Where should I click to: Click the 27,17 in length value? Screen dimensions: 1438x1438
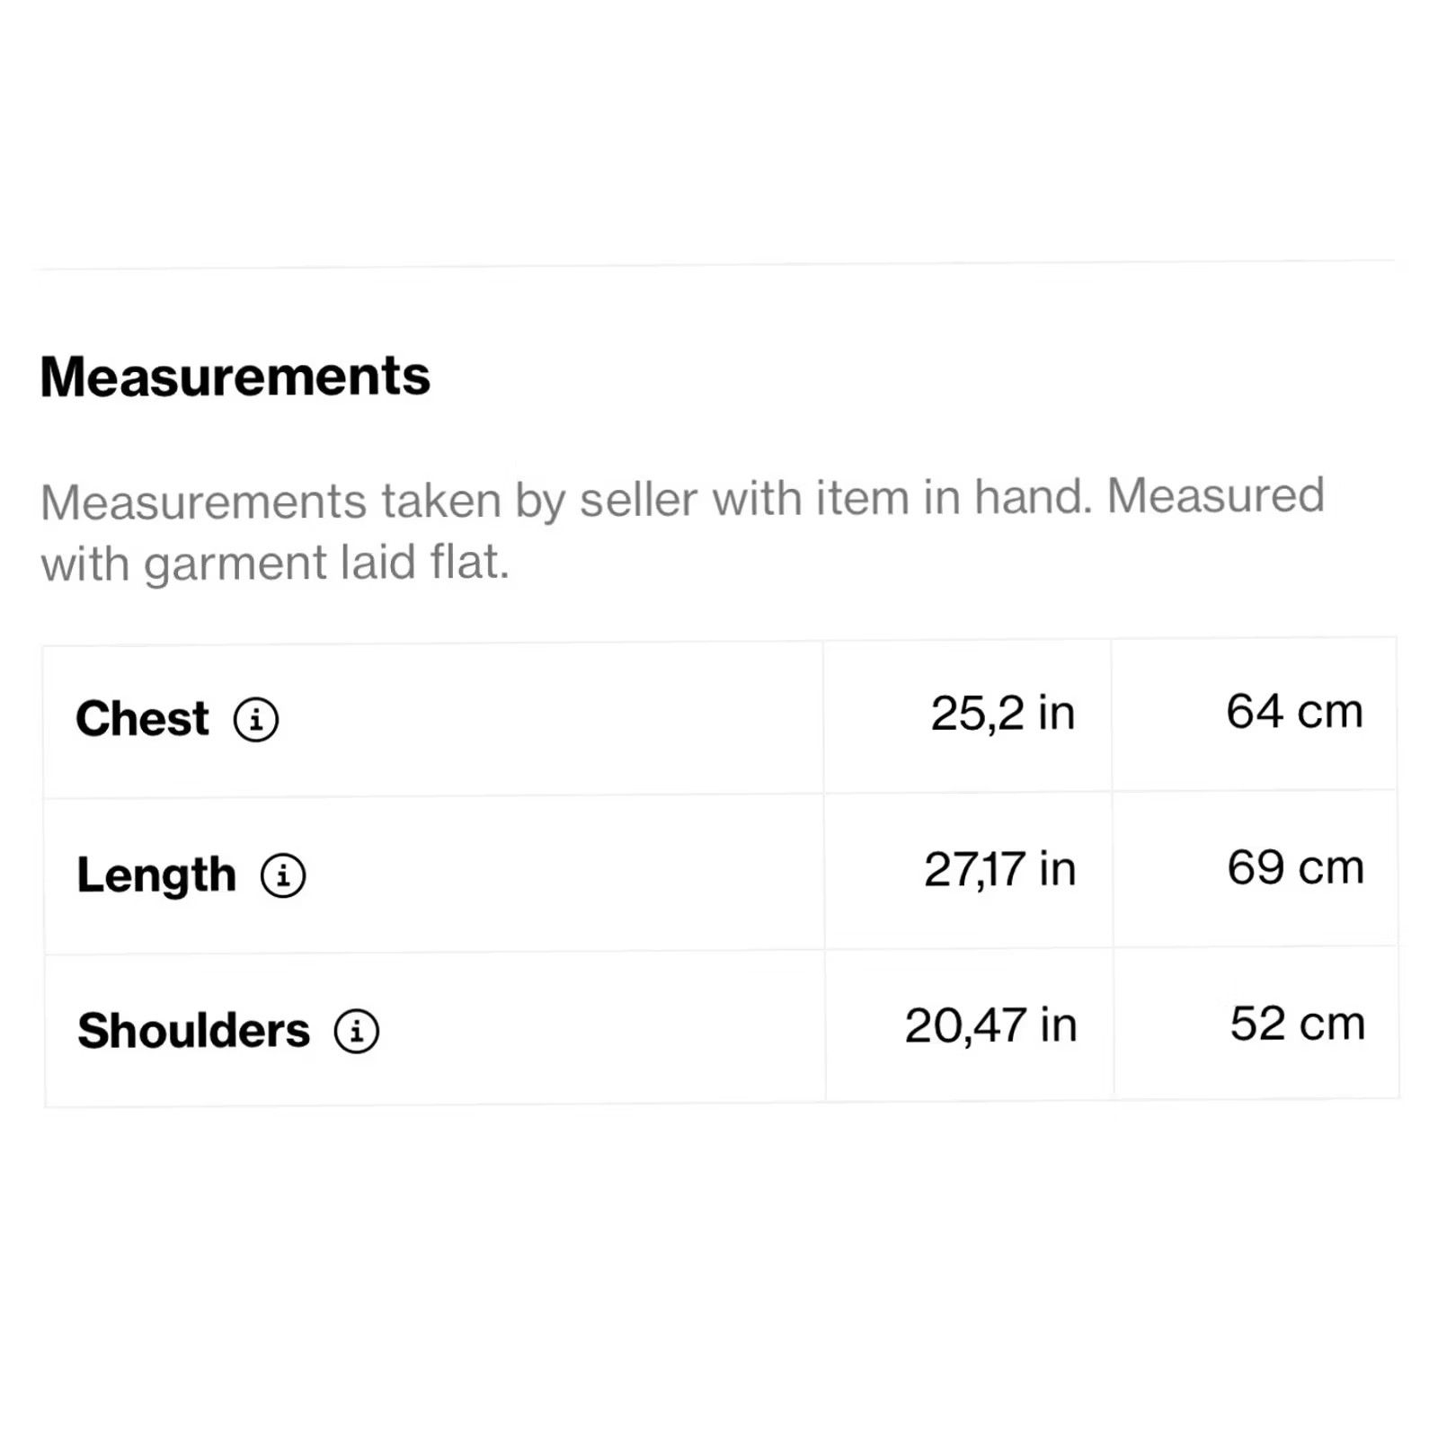tap(1000, 869)
